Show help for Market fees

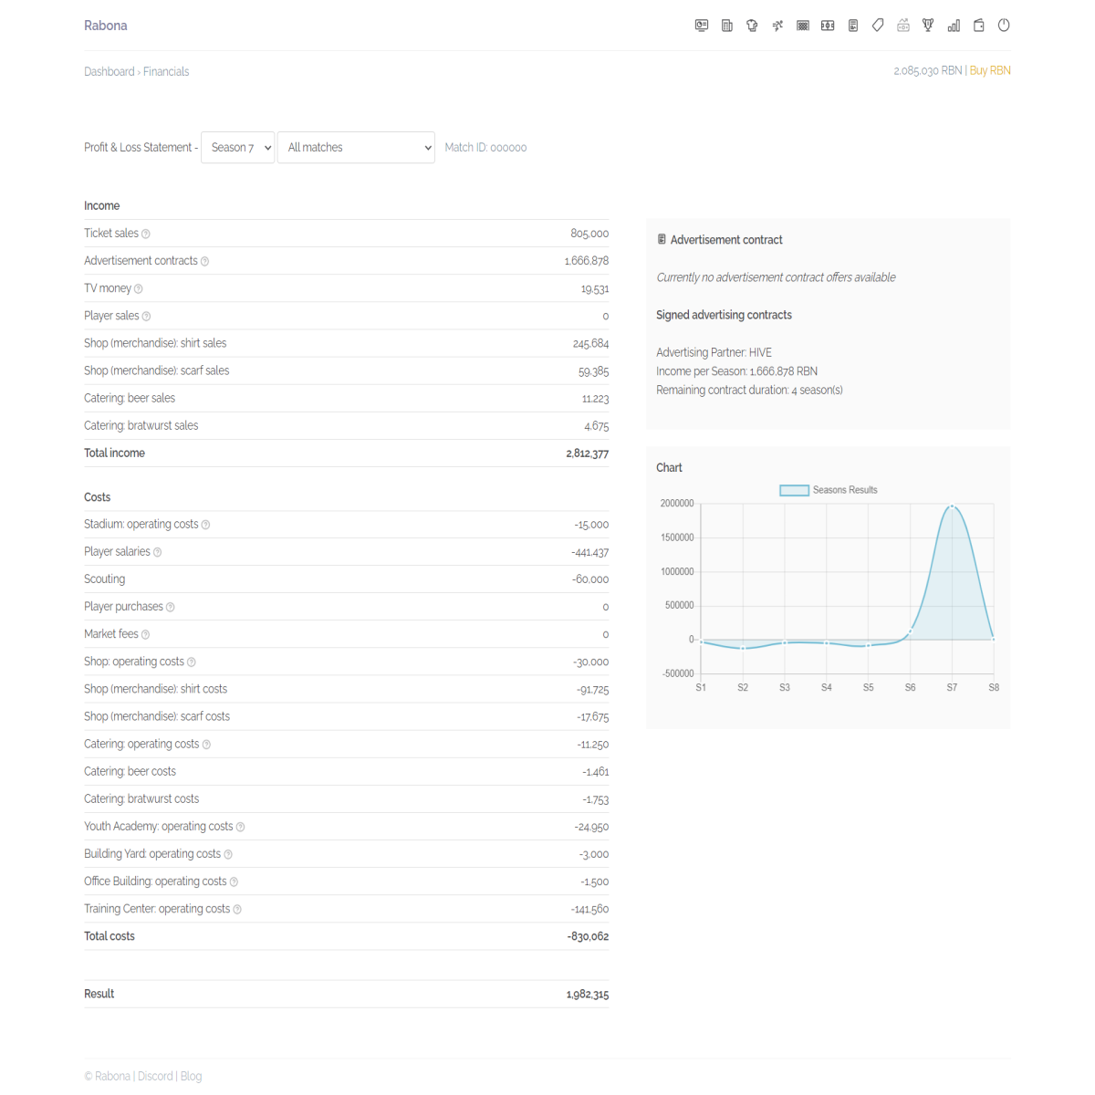point(146,635)
